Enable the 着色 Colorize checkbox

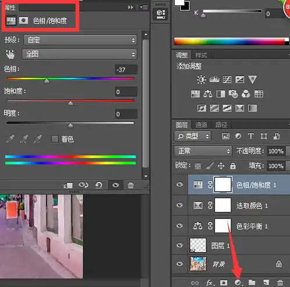pyautogui.click(x=55, y=139)
